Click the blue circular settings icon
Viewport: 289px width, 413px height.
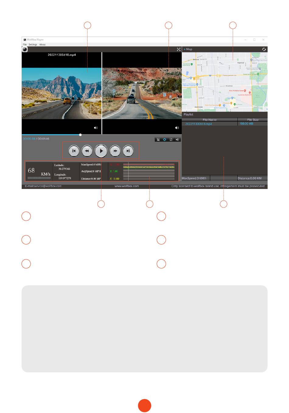click(165, 140)
